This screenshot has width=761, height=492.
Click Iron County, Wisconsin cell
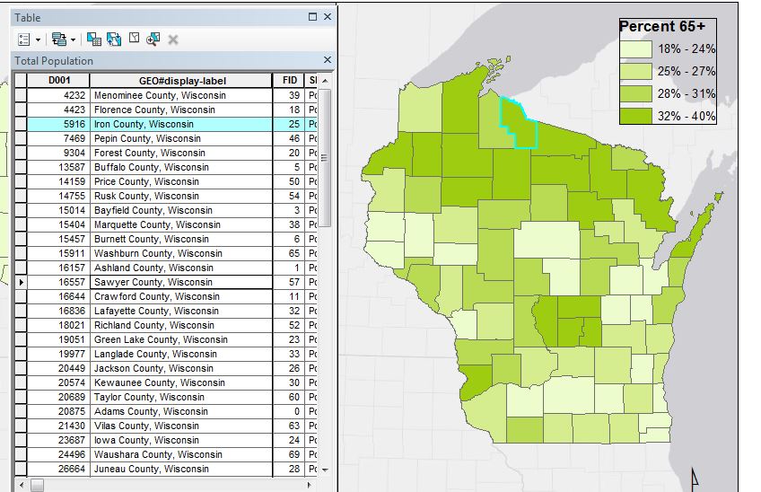tap(181, 124)
